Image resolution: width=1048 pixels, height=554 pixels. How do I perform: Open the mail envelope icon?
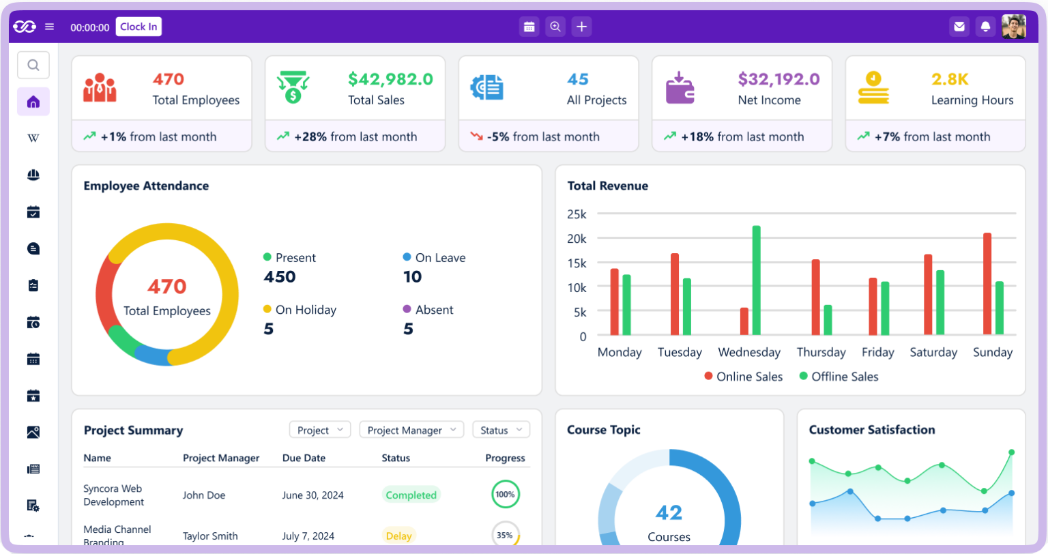pos(959,26)
